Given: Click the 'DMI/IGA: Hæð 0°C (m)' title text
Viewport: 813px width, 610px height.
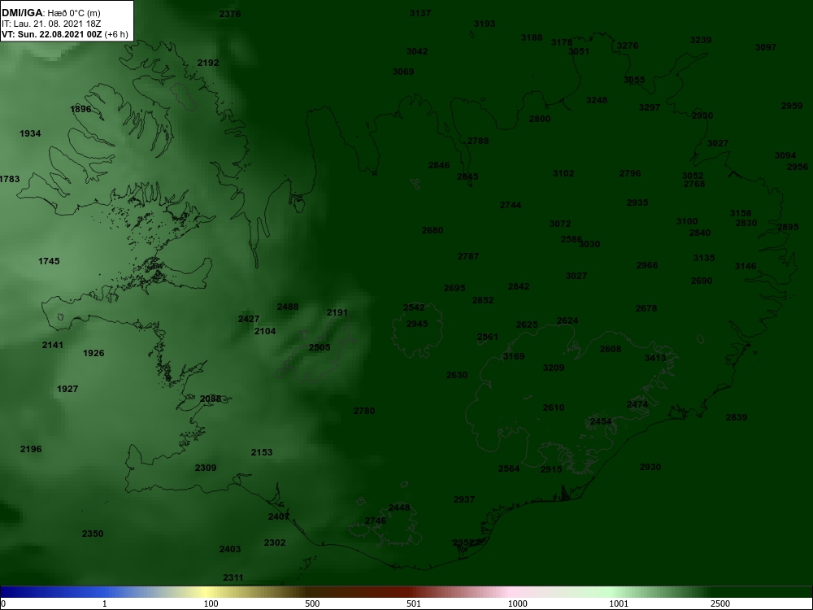Looking at the screenshot, I should [x=50, y=13].
